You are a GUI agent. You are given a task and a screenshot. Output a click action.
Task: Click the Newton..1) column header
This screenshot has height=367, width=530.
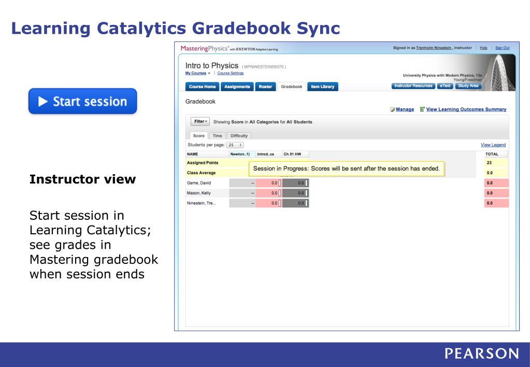coord(242,154)
